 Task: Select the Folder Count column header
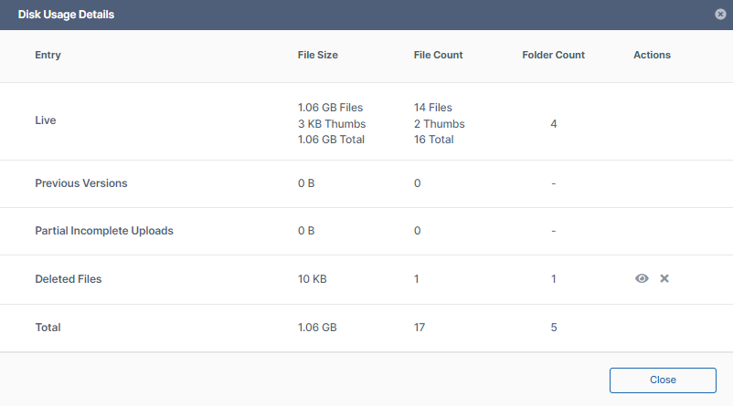click(x=553, y=55)
